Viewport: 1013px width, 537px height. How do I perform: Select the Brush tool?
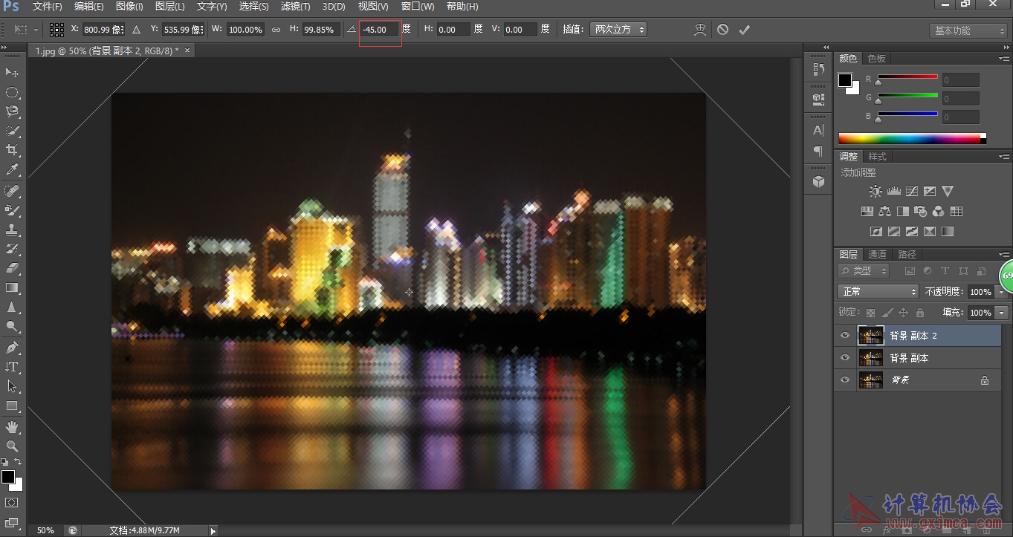click(x=12, y=210)
